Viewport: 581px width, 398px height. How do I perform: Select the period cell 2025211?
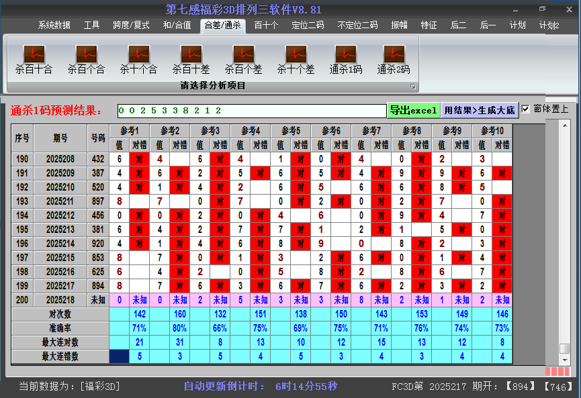[60, 201]
